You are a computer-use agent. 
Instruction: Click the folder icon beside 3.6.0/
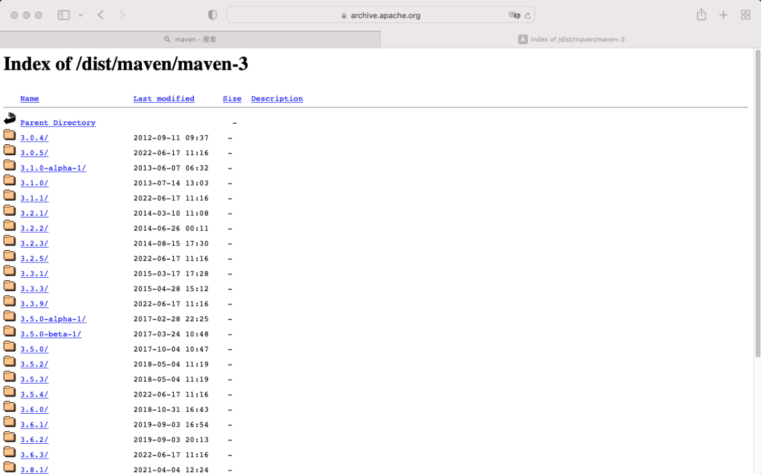click(x=9, y=407)
